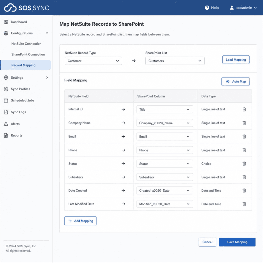Click the Load Mapping button
Image resolution: width=263 pixels, height=263 pixels.
(236, 60)
